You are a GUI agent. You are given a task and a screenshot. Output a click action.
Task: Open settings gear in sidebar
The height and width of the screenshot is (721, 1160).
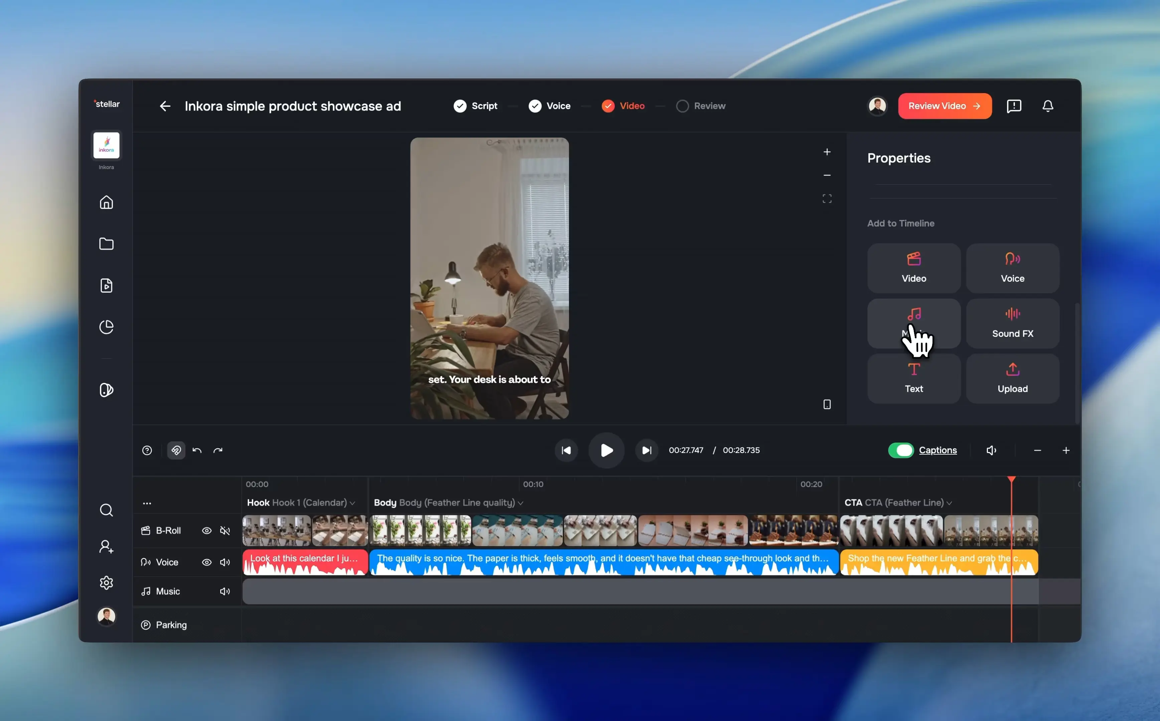(106, 582)
